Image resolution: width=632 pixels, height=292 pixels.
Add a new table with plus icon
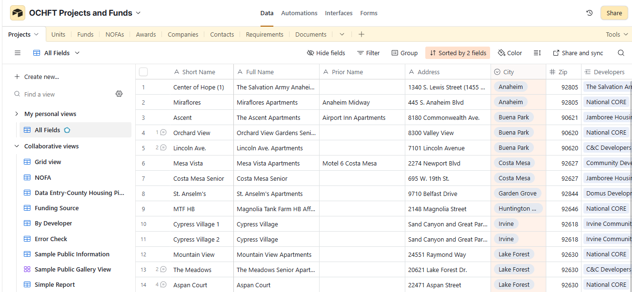pos(361,34)
